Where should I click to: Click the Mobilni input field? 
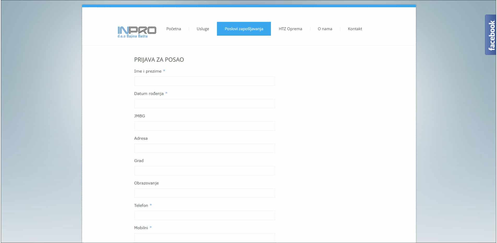[204, 238]
